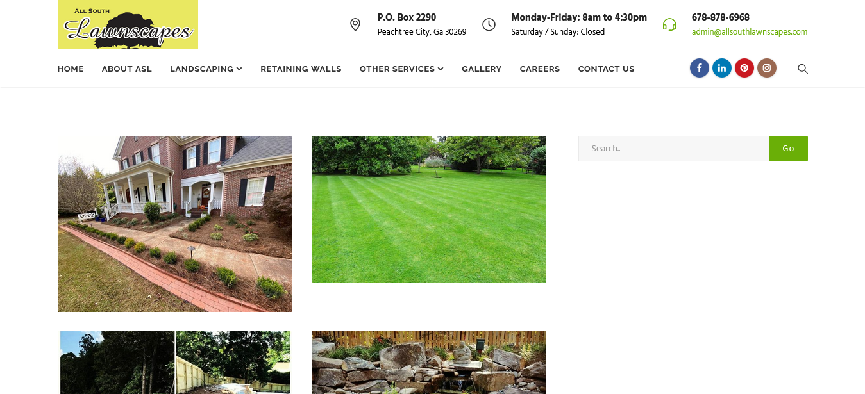Image resolution: width=865 pixels, height=394 pixels.
Task: Open the Facebook social icon
Action: click(699, 68)
